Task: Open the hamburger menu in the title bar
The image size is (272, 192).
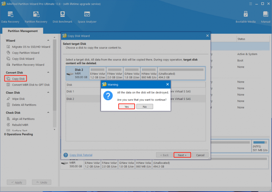Action: 251,4
